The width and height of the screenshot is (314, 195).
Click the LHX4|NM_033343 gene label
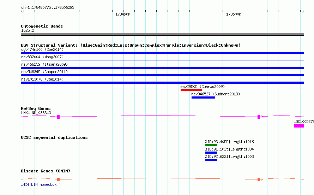coord(36,113)
